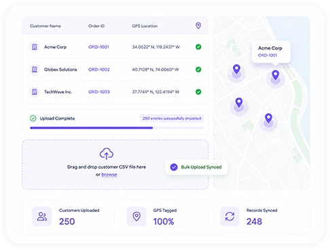Select the Acme Corp customer name
330x250 pixels.
pos(55,47)
